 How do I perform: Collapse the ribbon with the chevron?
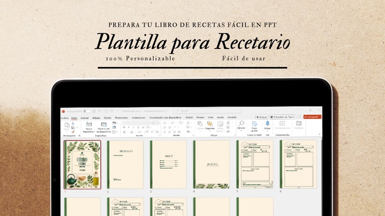pos(319,134)
